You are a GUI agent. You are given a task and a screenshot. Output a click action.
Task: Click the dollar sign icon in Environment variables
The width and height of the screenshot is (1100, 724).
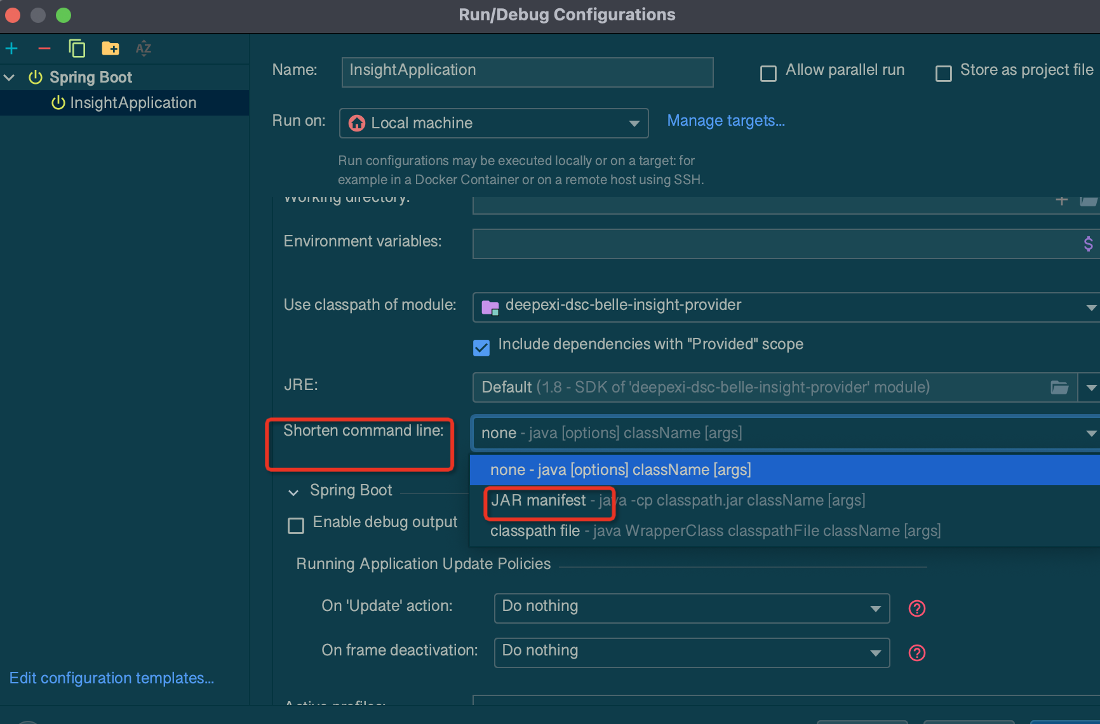click(x=1088, y=244)
